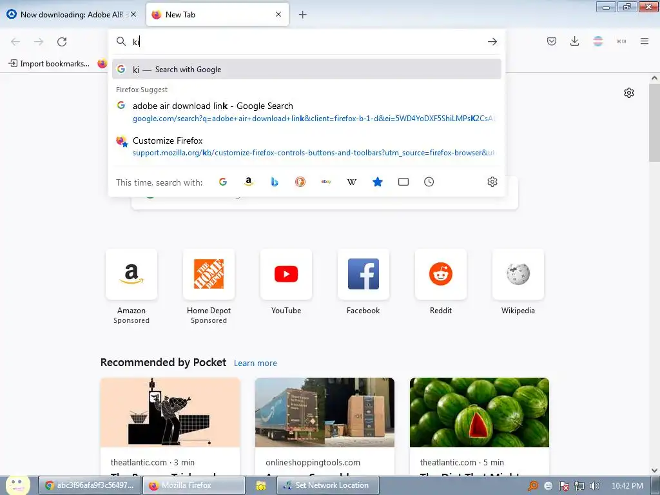This screenshot has width=660, height=495.
Task: Go forward with the forward arrow
Action: point(39,42)
